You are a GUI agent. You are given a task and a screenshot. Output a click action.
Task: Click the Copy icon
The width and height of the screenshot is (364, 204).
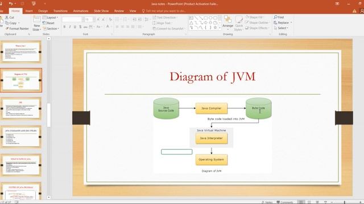tap(7, 23)
